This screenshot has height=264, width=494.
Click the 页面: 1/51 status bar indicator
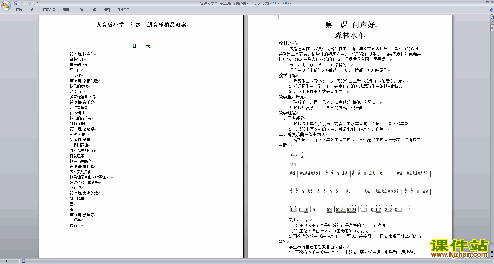[x=10, y=261]
